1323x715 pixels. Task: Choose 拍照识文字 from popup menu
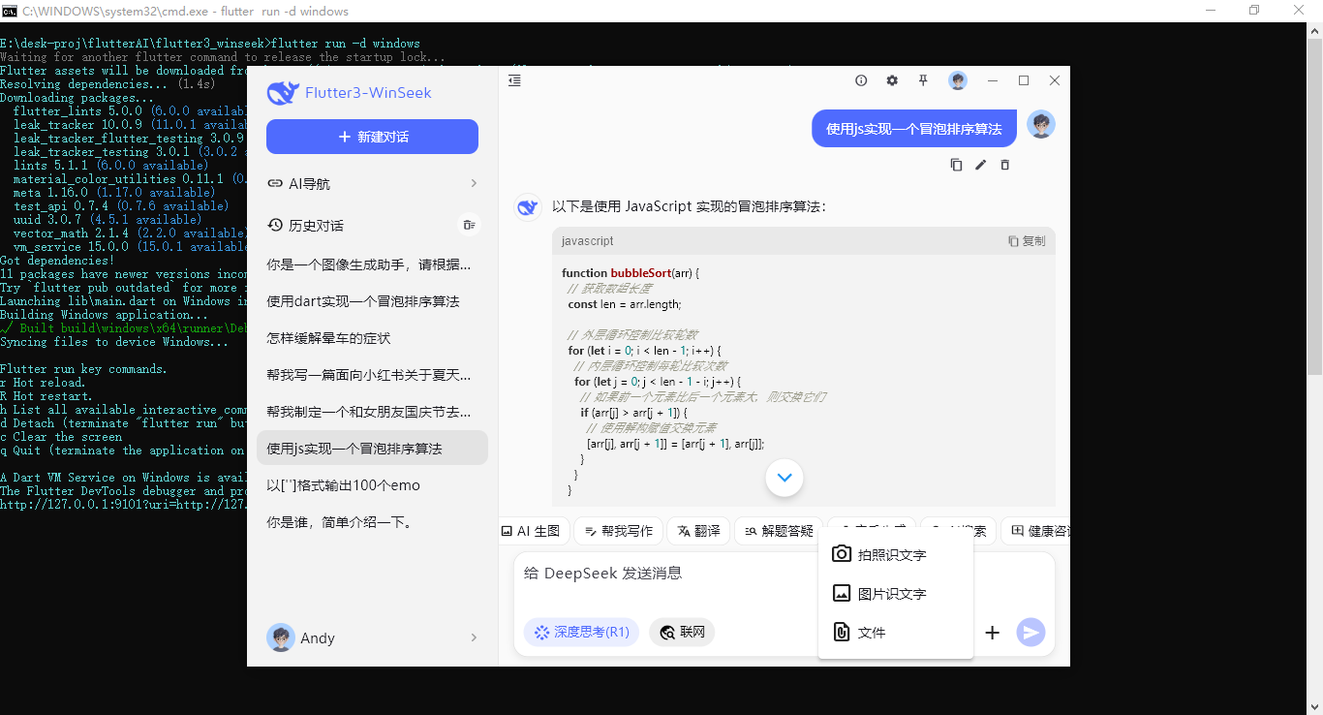(895, 554)
